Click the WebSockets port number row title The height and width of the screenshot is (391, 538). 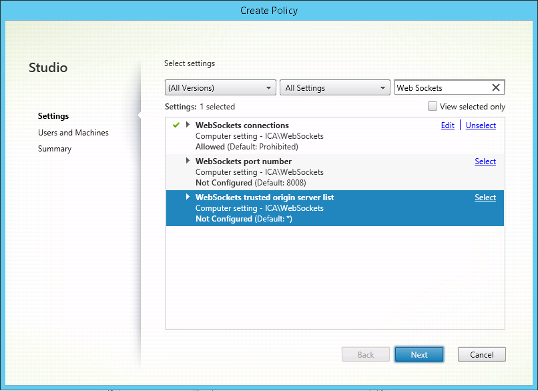click(243, 161)
